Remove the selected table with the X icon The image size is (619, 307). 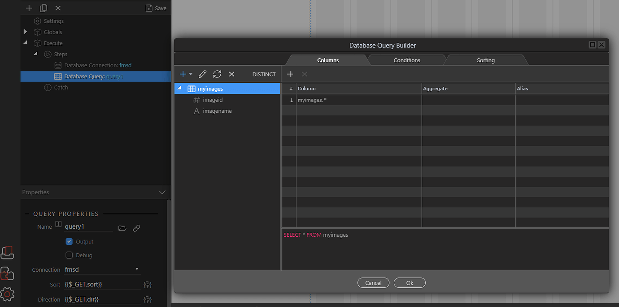pos(231,74)
